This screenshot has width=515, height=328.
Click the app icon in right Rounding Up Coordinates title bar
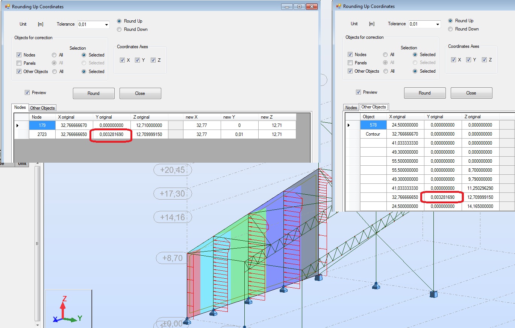(338, 6)
